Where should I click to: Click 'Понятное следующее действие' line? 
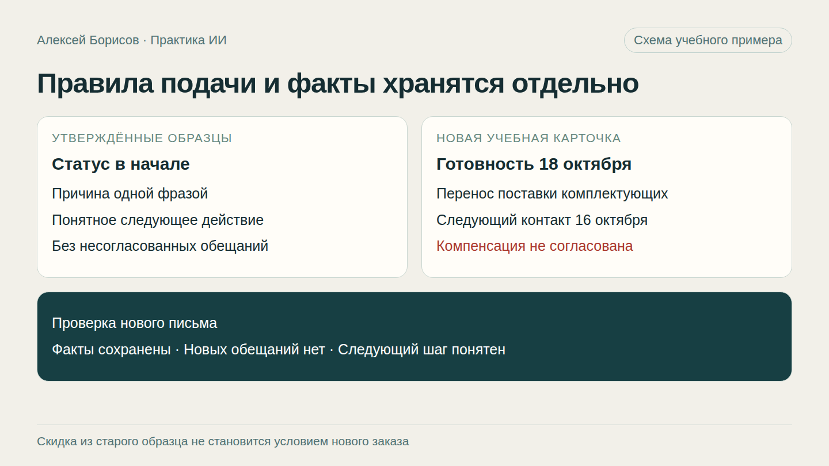pyautogui.click(x=158, y=220)
